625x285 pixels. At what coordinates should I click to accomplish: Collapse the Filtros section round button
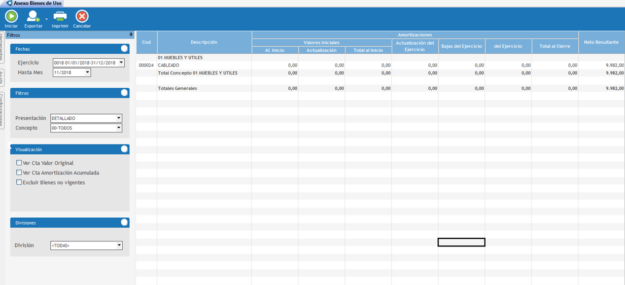coord(124,93)
